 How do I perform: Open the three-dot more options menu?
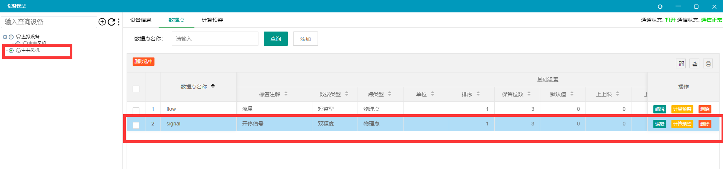point(119,22)
